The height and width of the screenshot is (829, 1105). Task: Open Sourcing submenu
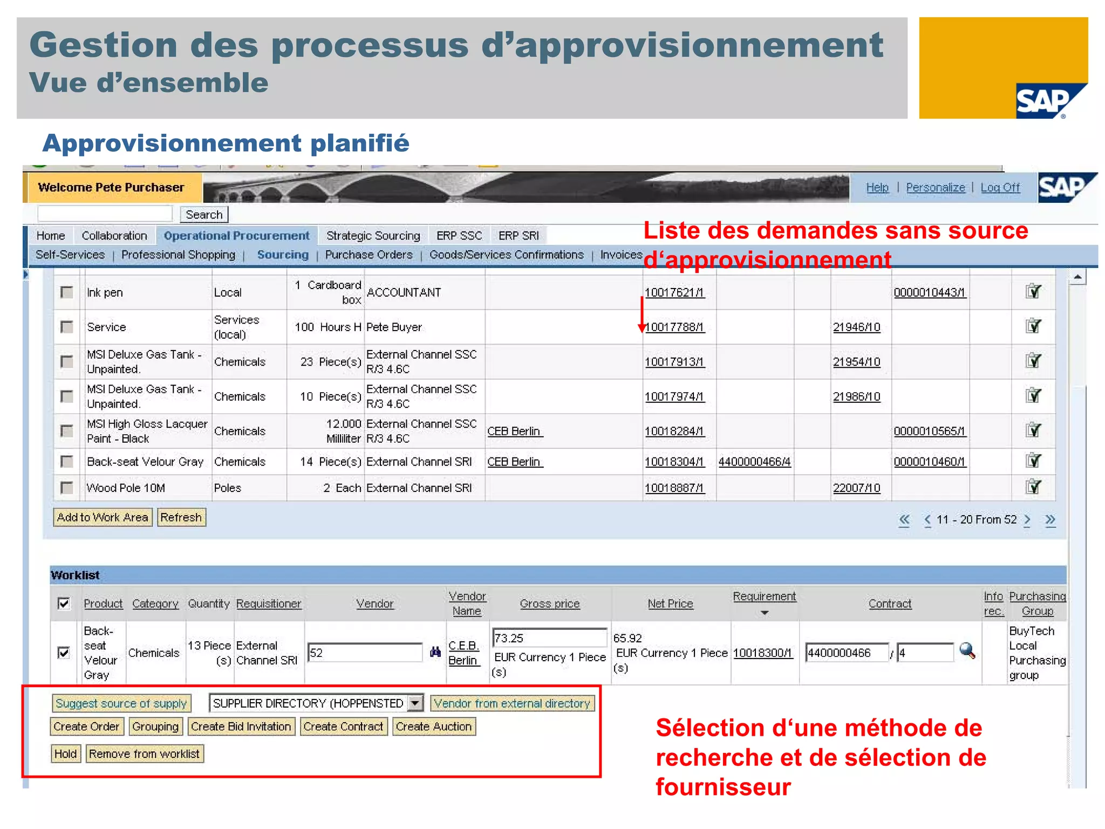click(283, 255)
